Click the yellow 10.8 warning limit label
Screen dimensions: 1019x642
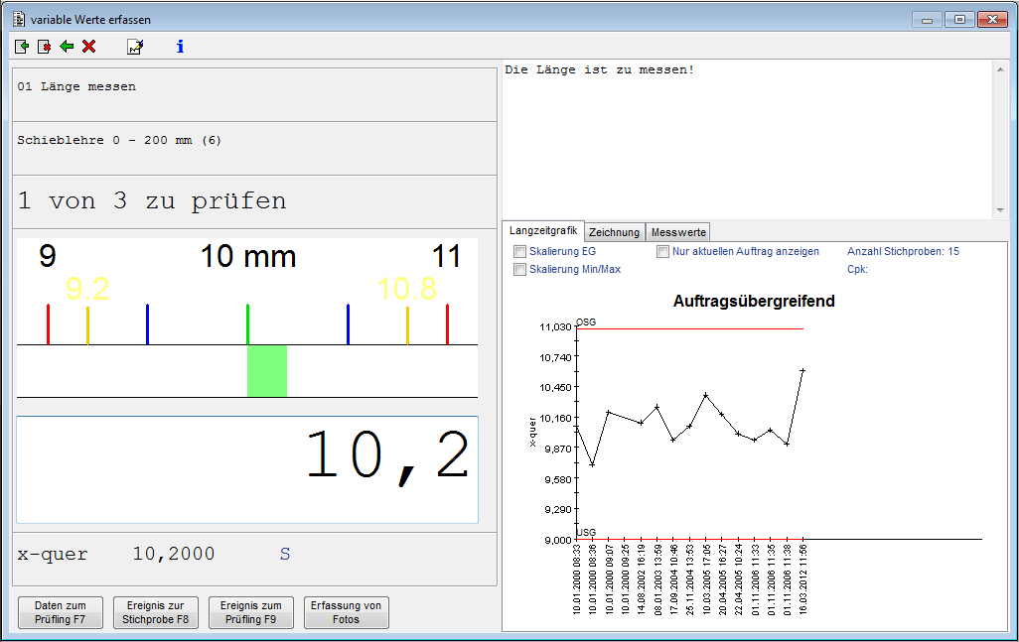(407, 289)
